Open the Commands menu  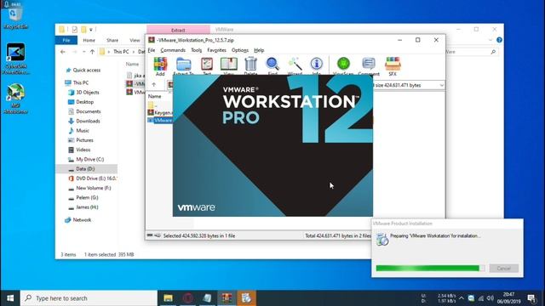(x=173, y=50)
